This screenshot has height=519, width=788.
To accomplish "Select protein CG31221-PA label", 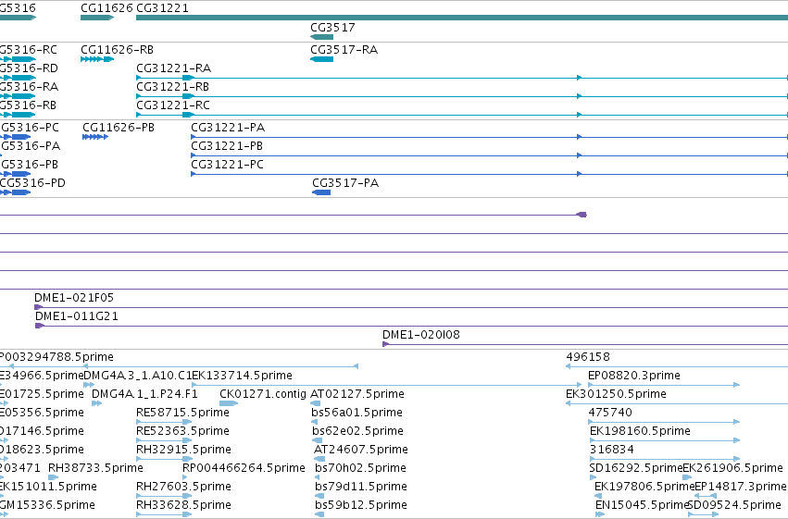I will (228, 128).
